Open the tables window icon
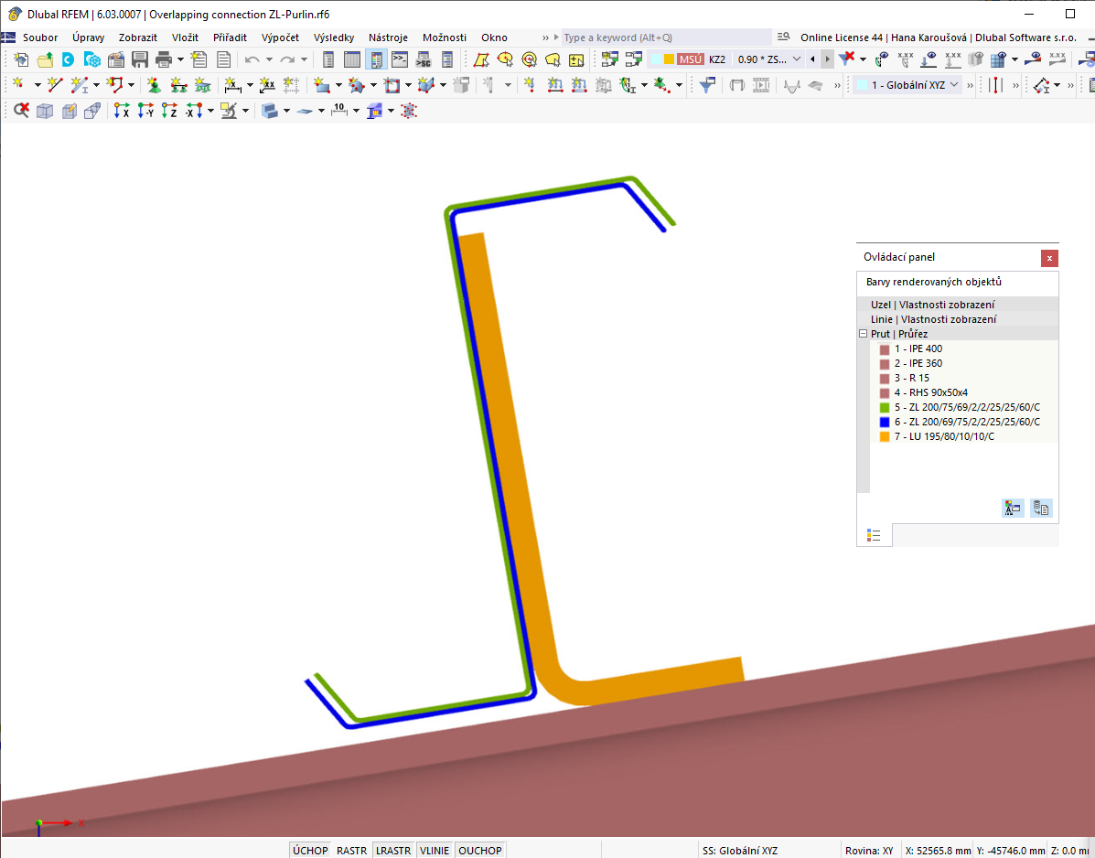 [352, 60]
